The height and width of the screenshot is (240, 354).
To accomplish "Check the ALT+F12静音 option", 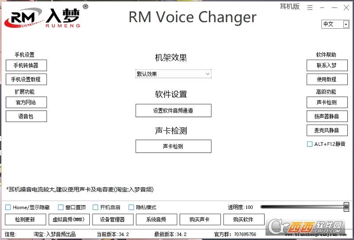I will coord(310,144).
